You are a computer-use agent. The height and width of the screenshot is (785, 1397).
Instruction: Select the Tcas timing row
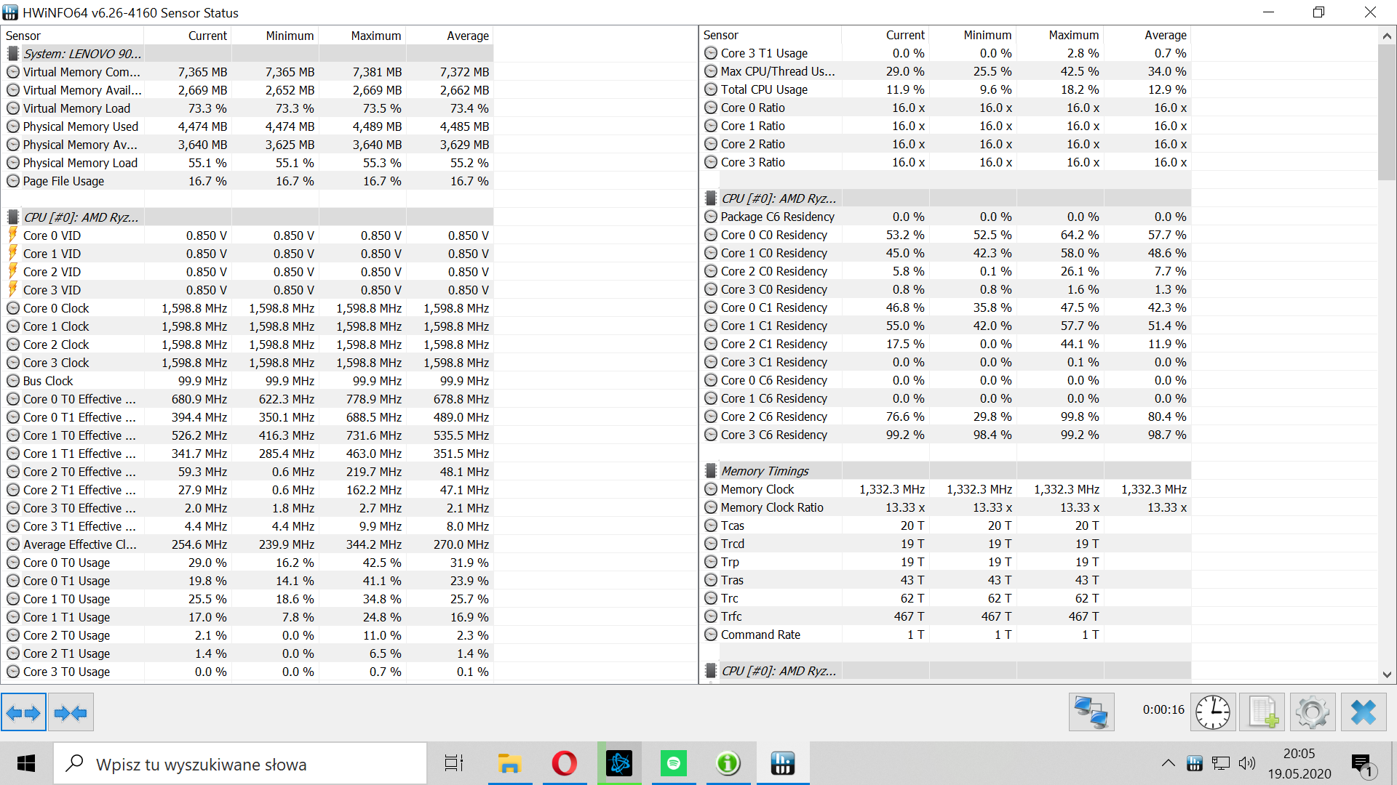pos(946,526)
